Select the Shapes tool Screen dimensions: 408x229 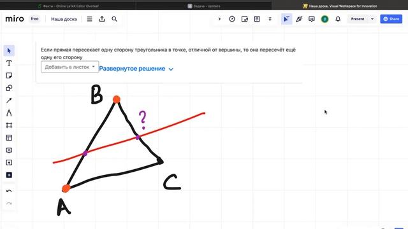9,88
